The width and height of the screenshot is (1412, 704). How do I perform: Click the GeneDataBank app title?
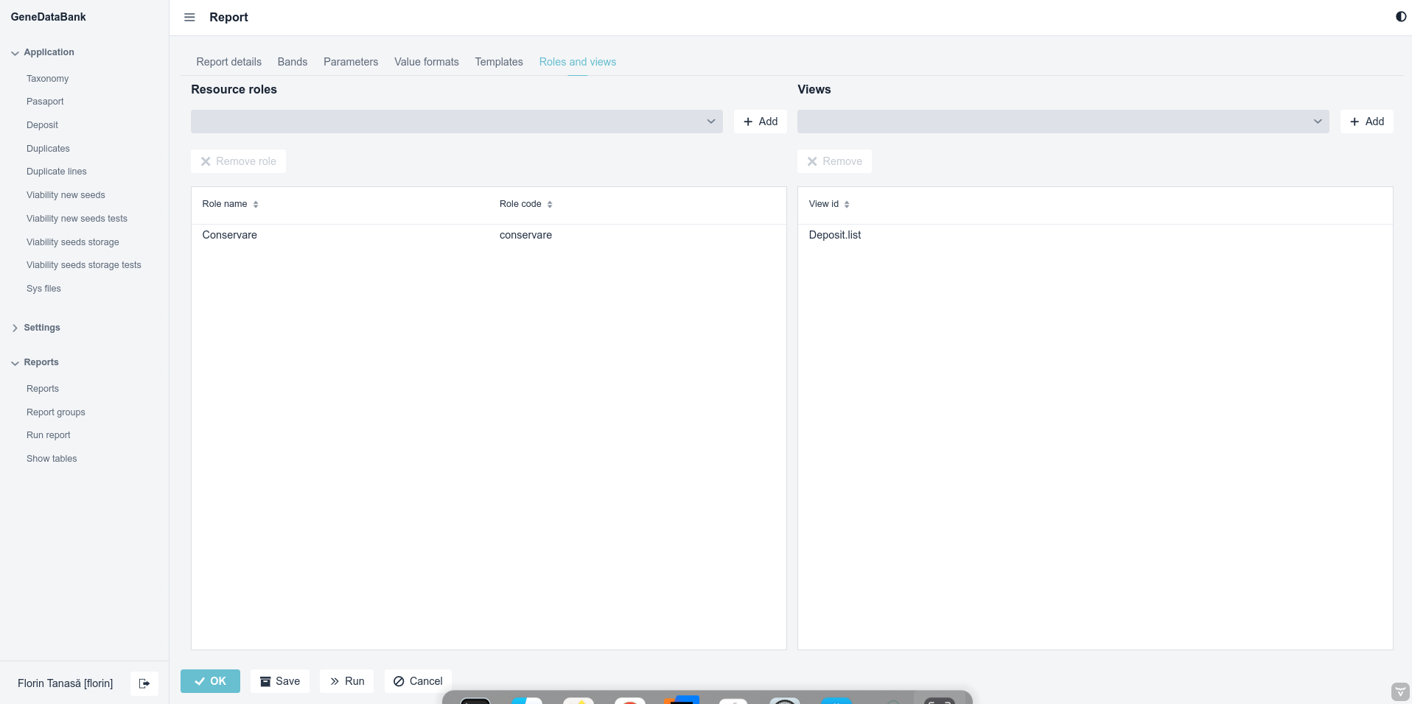tap(49, 17)
